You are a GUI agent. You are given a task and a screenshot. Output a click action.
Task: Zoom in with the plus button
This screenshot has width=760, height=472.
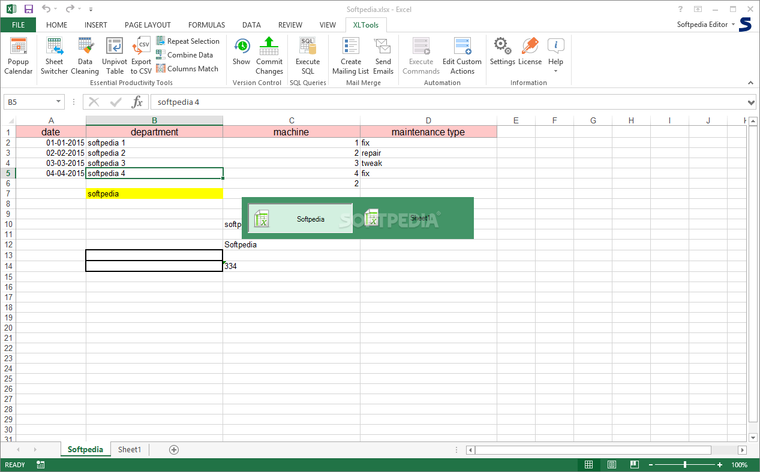(720, 465)
